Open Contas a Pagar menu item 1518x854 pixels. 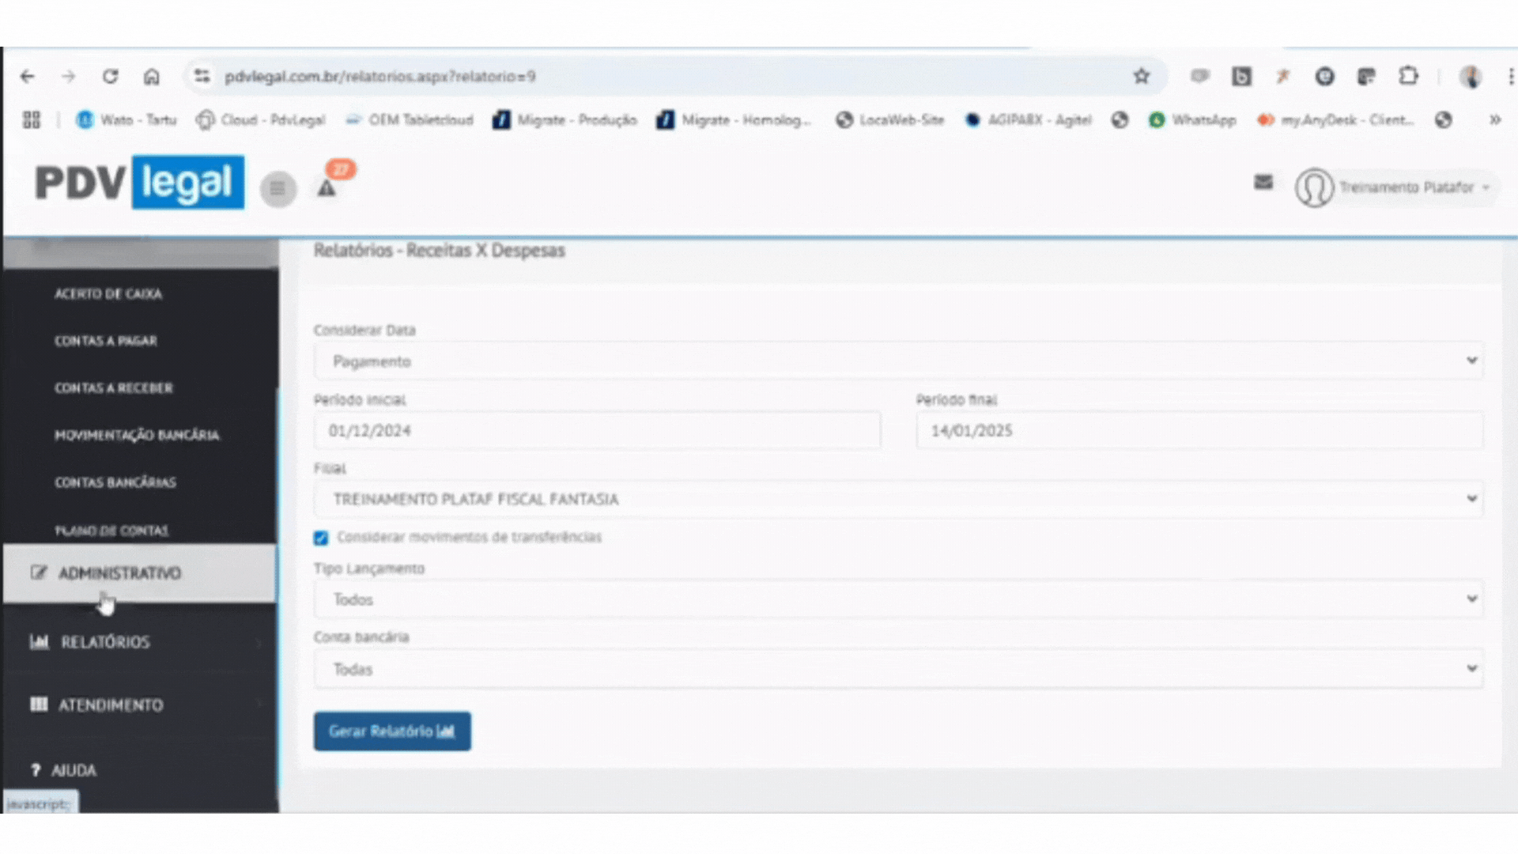106,341
